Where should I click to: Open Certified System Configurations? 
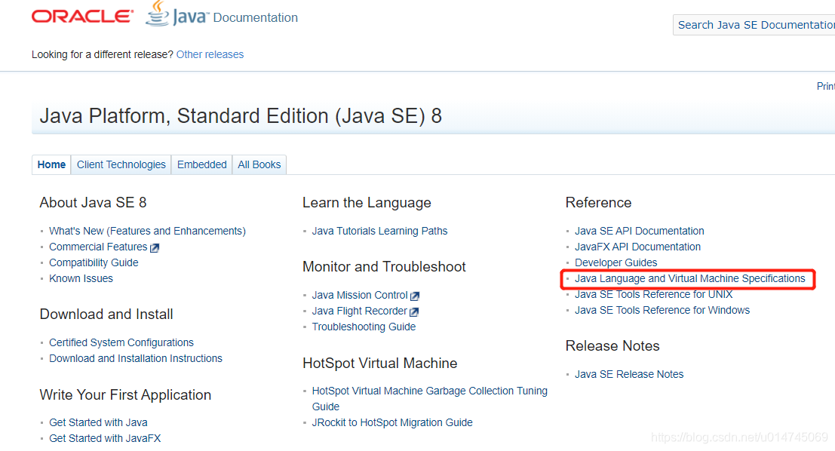tap(121, 342)
